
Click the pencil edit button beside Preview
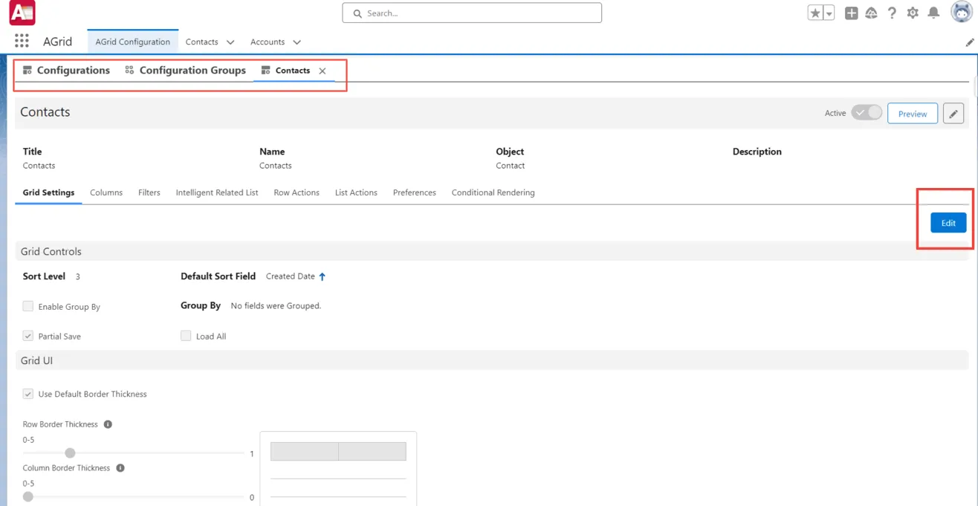953,114
